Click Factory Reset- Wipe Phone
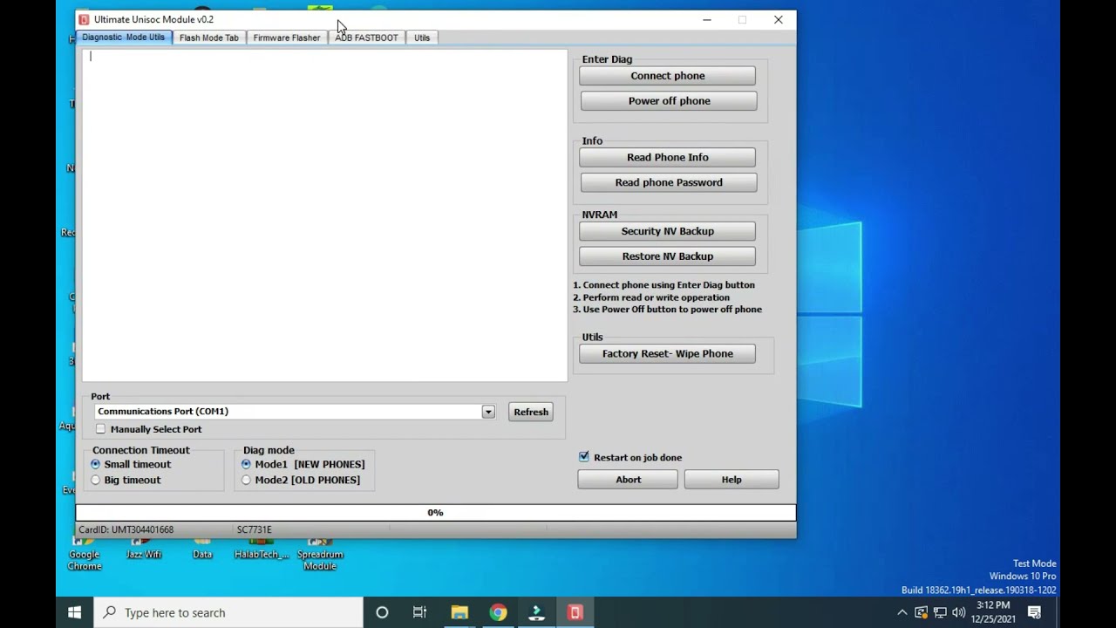 pos(668,353)
